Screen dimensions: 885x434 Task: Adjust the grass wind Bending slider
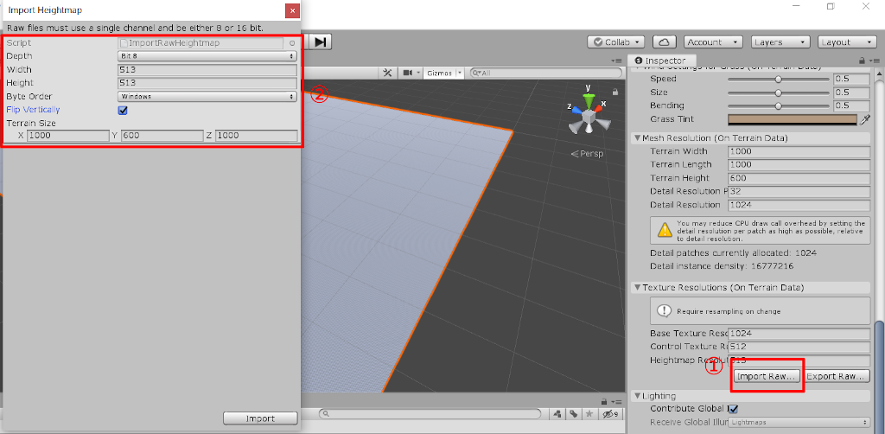[779, 105]
